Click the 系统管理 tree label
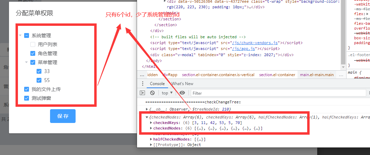 point(41,35)
